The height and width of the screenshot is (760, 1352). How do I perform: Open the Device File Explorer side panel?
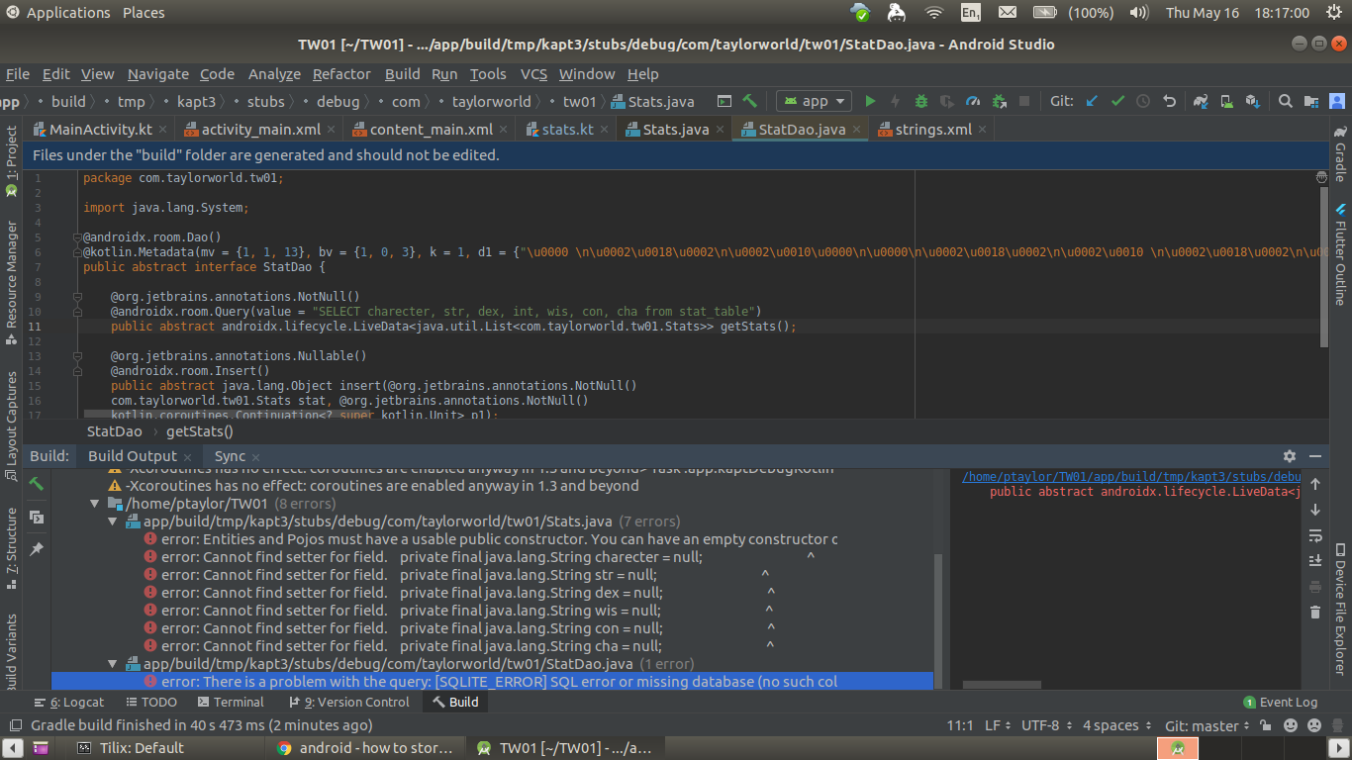tap(1340, 612)
